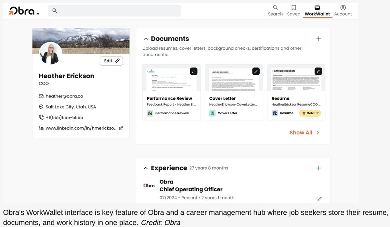This screenshot has width=390, height=227.
Task: Add a new document with plus icon
Action: [318, 39]
